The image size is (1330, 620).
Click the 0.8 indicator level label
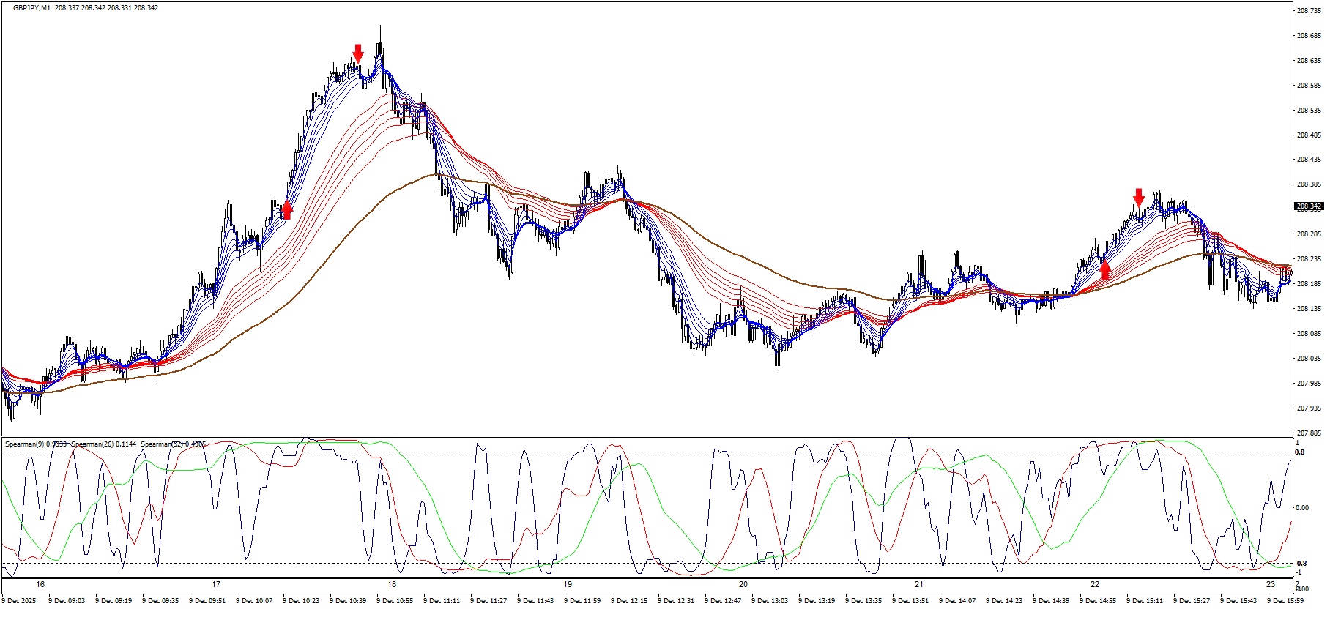(x=1300, y=452)
